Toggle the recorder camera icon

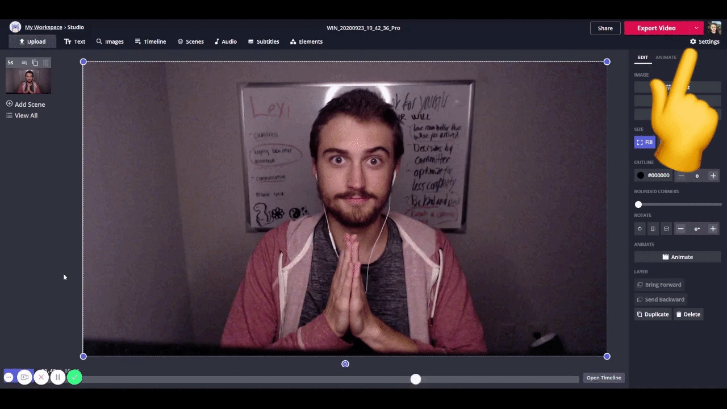click(x=24, y=377)
